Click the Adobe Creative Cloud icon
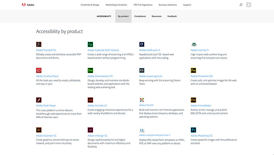 tap(39, 70)
